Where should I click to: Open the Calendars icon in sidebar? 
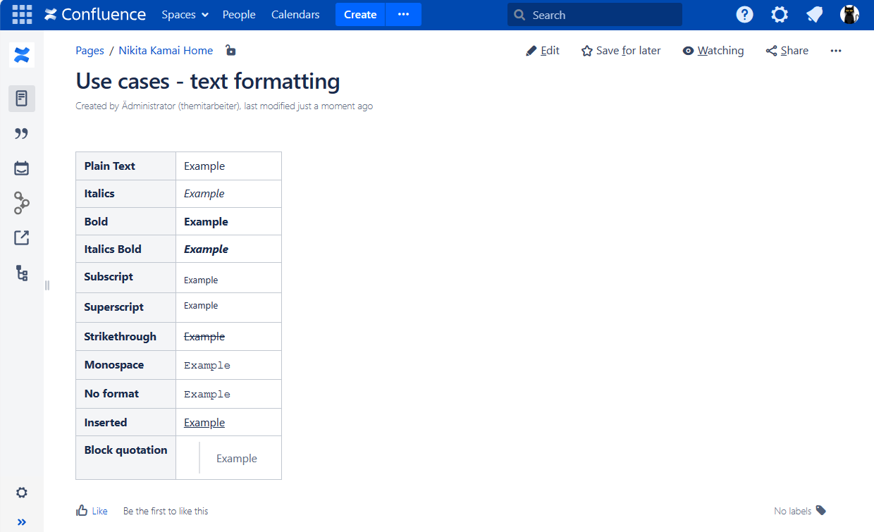pyautogui.click(x=22, y=168)
